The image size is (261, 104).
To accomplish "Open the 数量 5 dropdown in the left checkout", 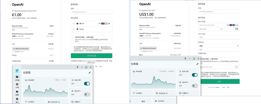I will pyautogui.click(x=15, y=36).
